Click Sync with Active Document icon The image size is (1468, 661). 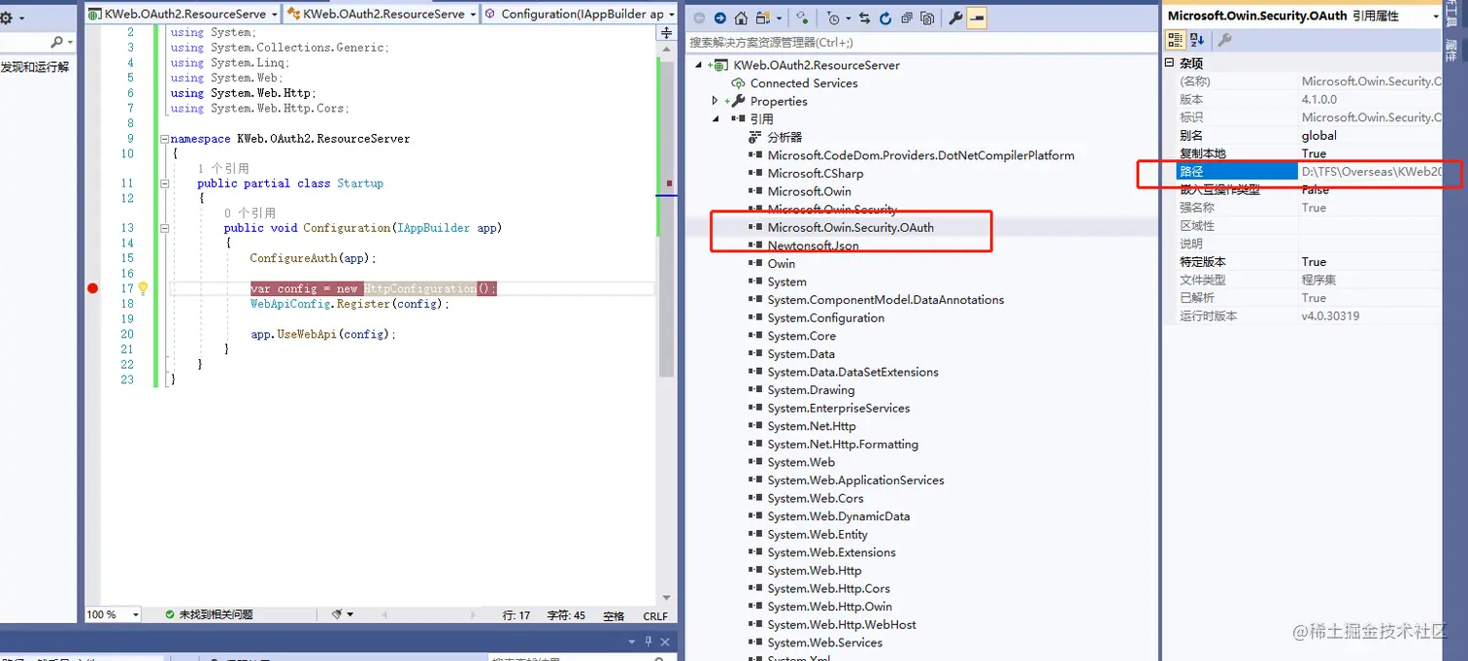tap(864, 17)
